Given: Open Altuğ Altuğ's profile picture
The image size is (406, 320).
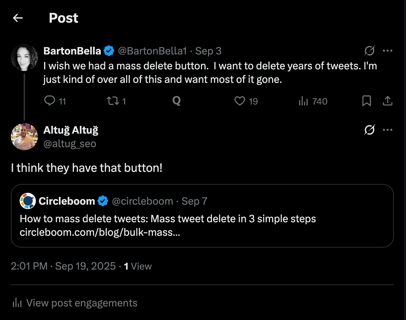Looking at the screenshot, I should 24,137.
